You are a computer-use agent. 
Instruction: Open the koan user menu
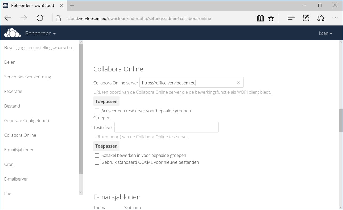[x=326, y=33]
